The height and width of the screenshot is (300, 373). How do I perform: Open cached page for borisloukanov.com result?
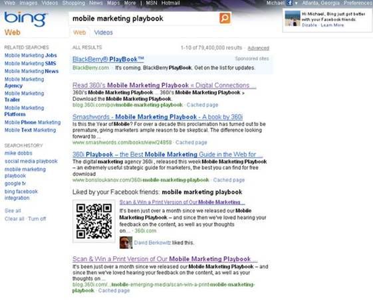tap(229, 180)
